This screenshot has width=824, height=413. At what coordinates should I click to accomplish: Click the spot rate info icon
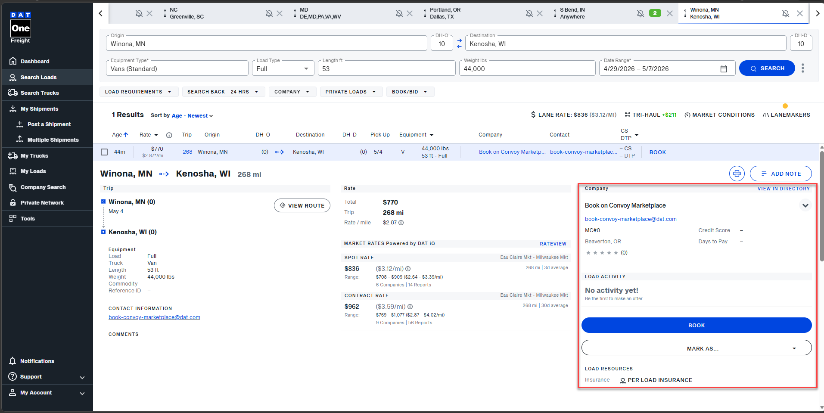[408, 269]
